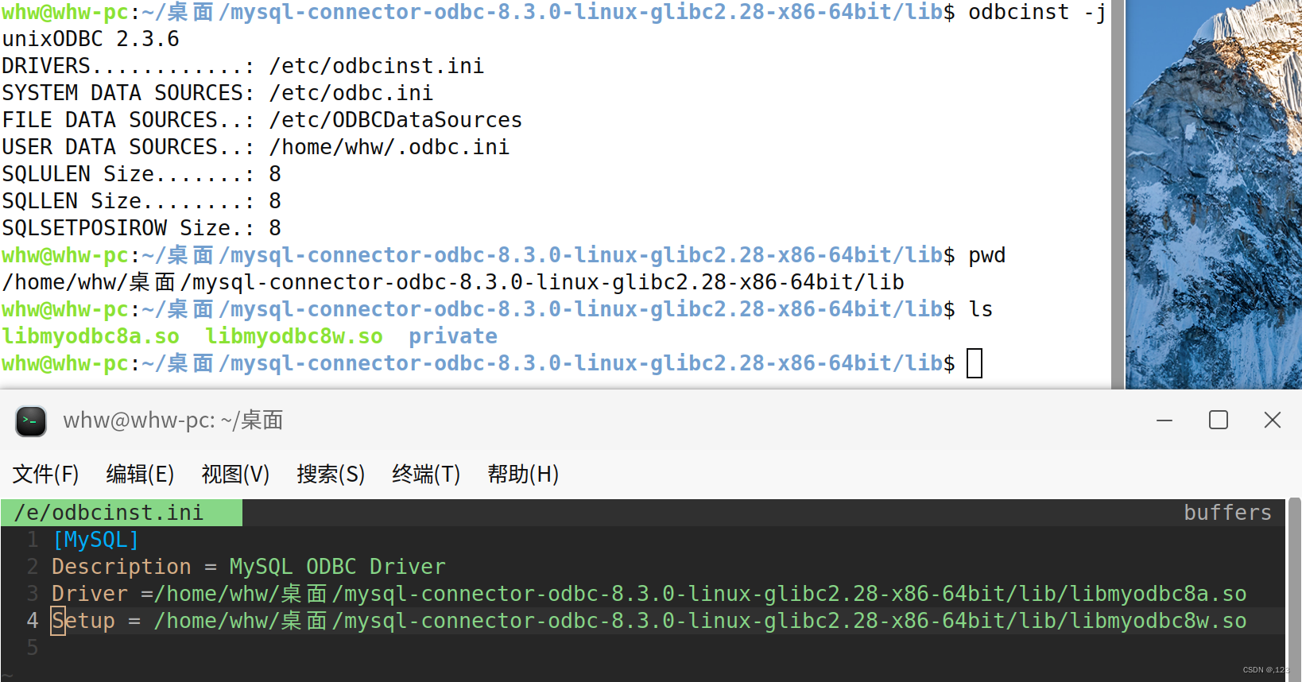The image size is (1302, 682).
Task: Open the 编辑(E) menu
Action: (x=140, y=474)
